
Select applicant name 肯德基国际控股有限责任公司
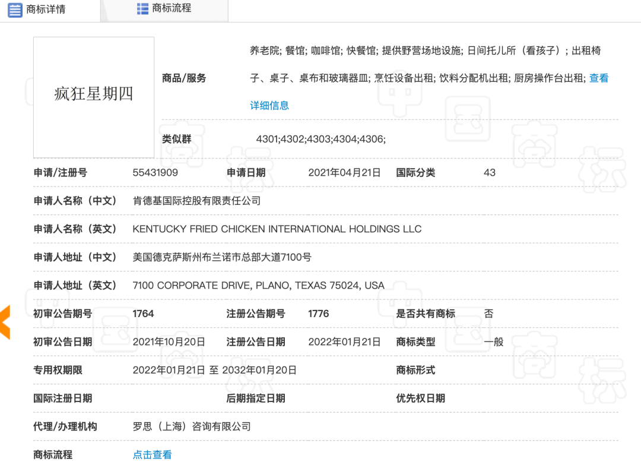click(196, 201)
